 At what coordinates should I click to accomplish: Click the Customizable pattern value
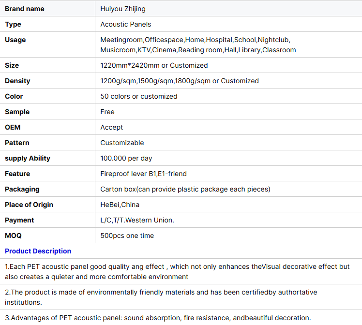point(122,143)
